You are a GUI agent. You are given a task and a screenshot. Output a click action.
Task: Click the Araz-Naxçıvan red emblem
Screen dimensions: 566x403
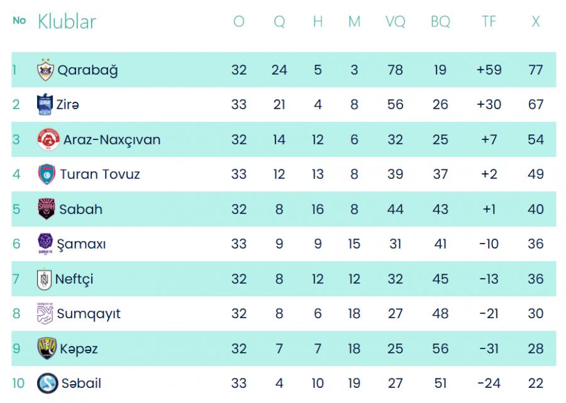48,139
